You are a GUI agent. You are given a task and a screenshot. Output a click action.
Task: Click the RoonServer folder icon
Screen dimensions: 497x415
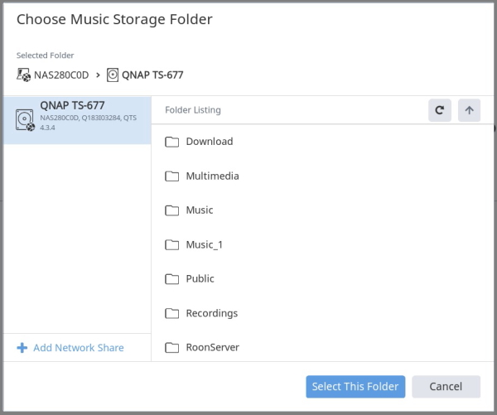click(x=171, y=347)
